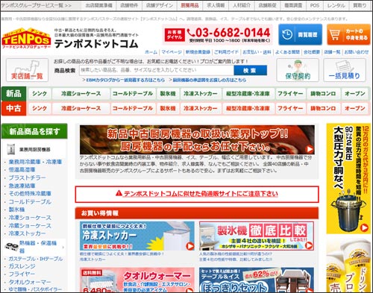
Task: Select 新品 製氷機 category tab
Action: 168,94
